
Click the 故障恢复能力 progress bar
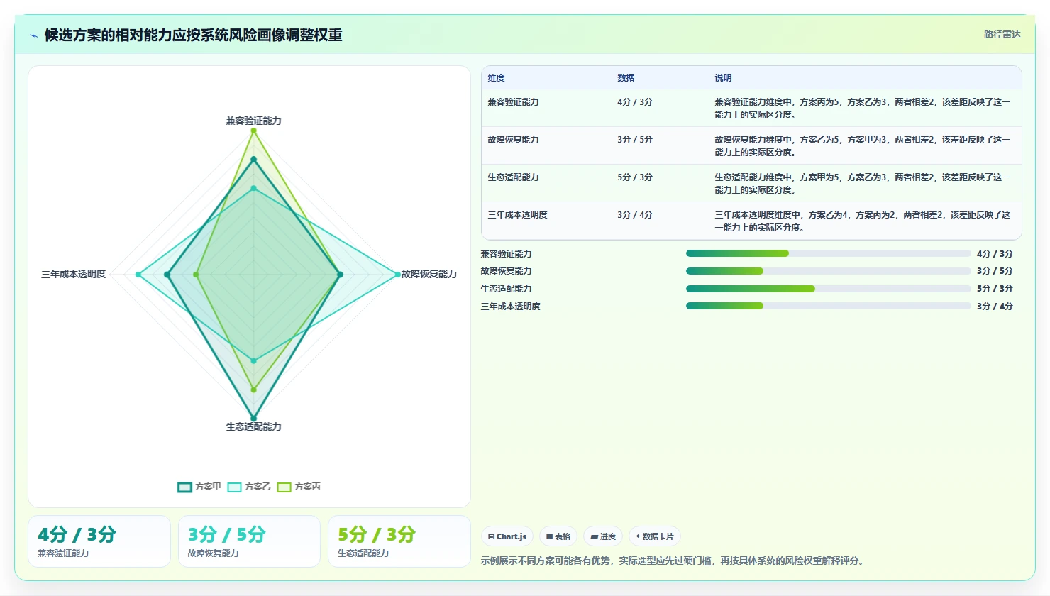pos(828,271)
